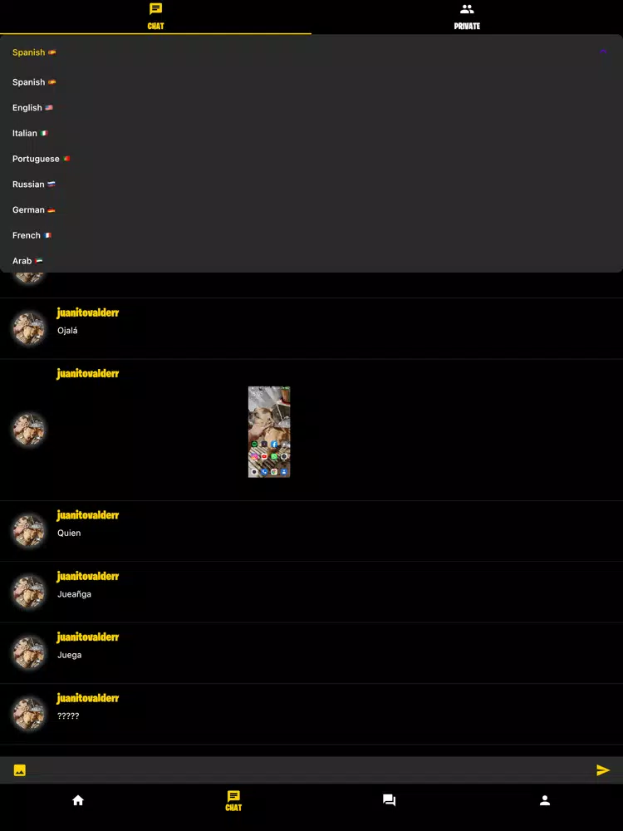Tap the image attachment icon

(x=20, y=770)
